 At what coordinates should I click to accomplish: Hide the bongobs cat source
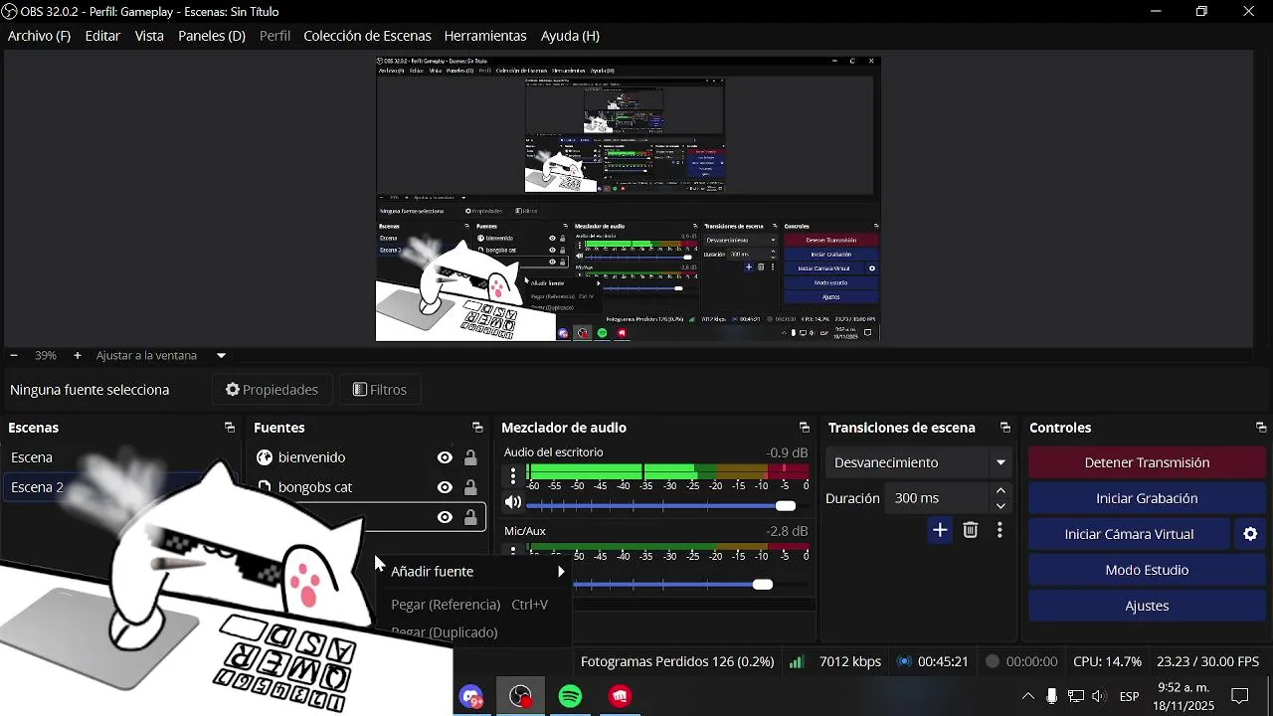pos(445,487)
